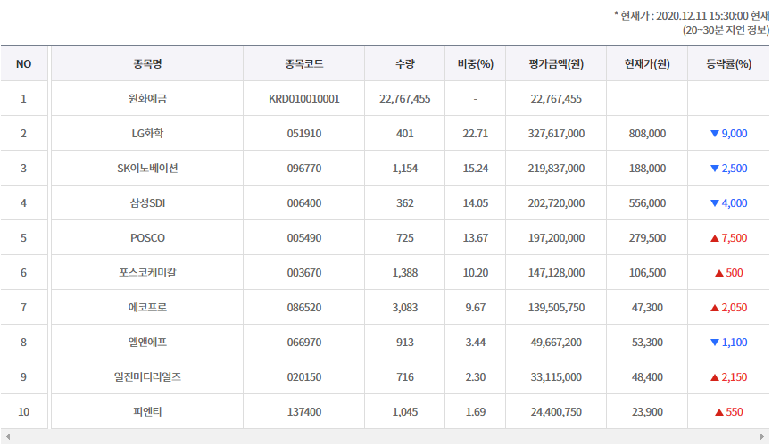Select the 일진머티리얼즈 stock name cell
This screenshot has width=772, height=446.
click(147, 377)
